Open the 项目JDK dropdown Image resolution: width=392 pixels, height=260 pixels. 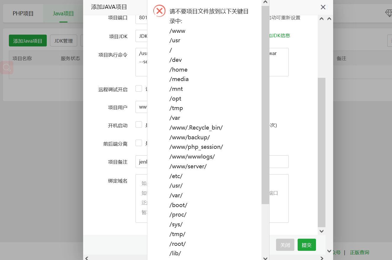click(141, 36)
